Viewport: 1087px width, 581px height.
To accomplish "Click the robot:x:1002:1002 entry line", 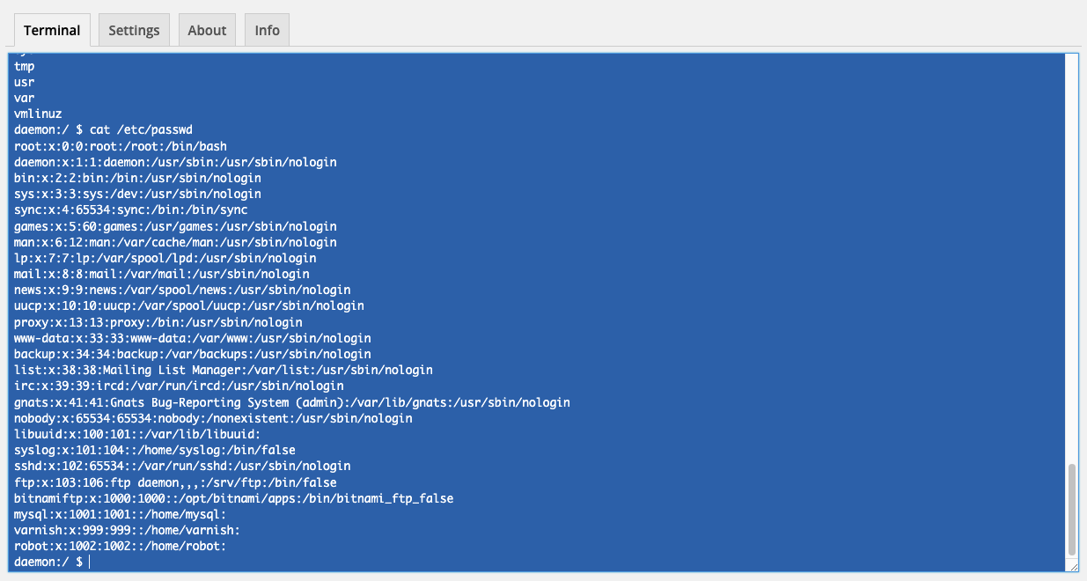I will (120, 546).
